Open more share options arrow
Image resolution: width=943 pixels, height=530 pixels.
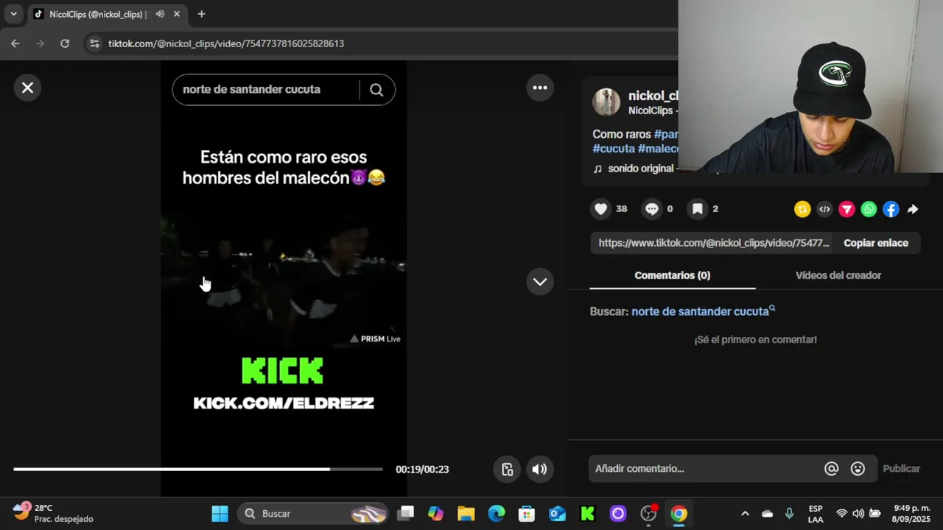[913, 210]
